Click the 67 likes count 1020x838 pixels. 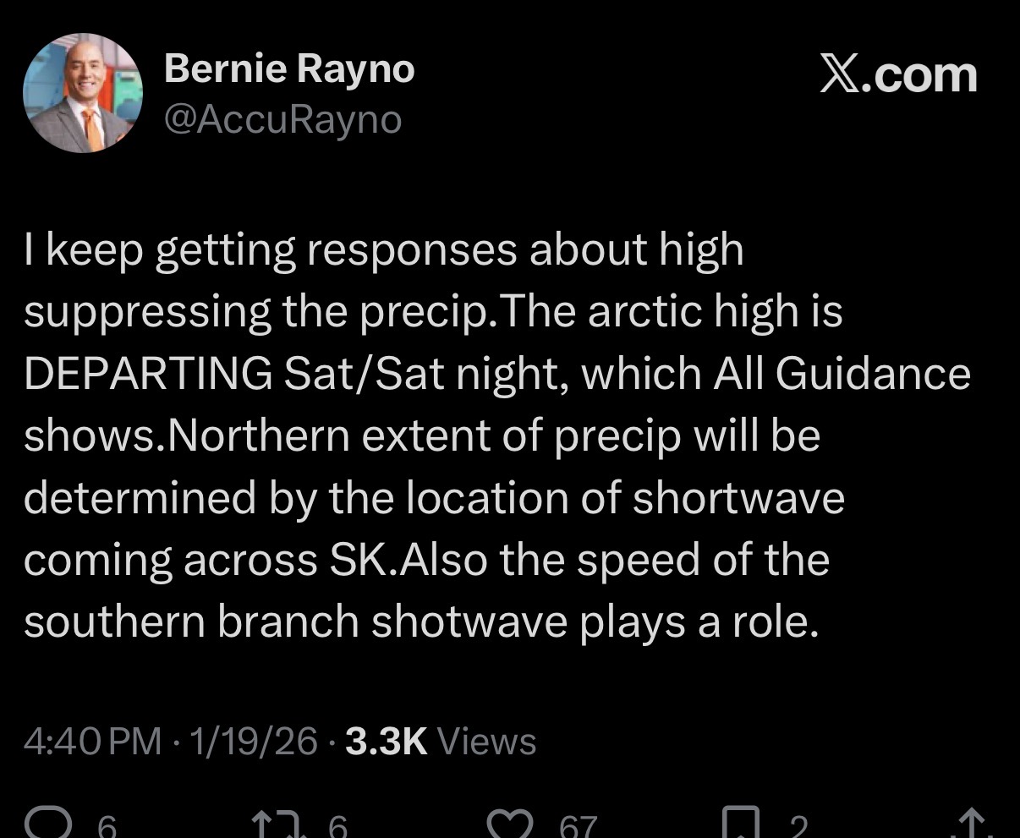click(x=578, y=826)
